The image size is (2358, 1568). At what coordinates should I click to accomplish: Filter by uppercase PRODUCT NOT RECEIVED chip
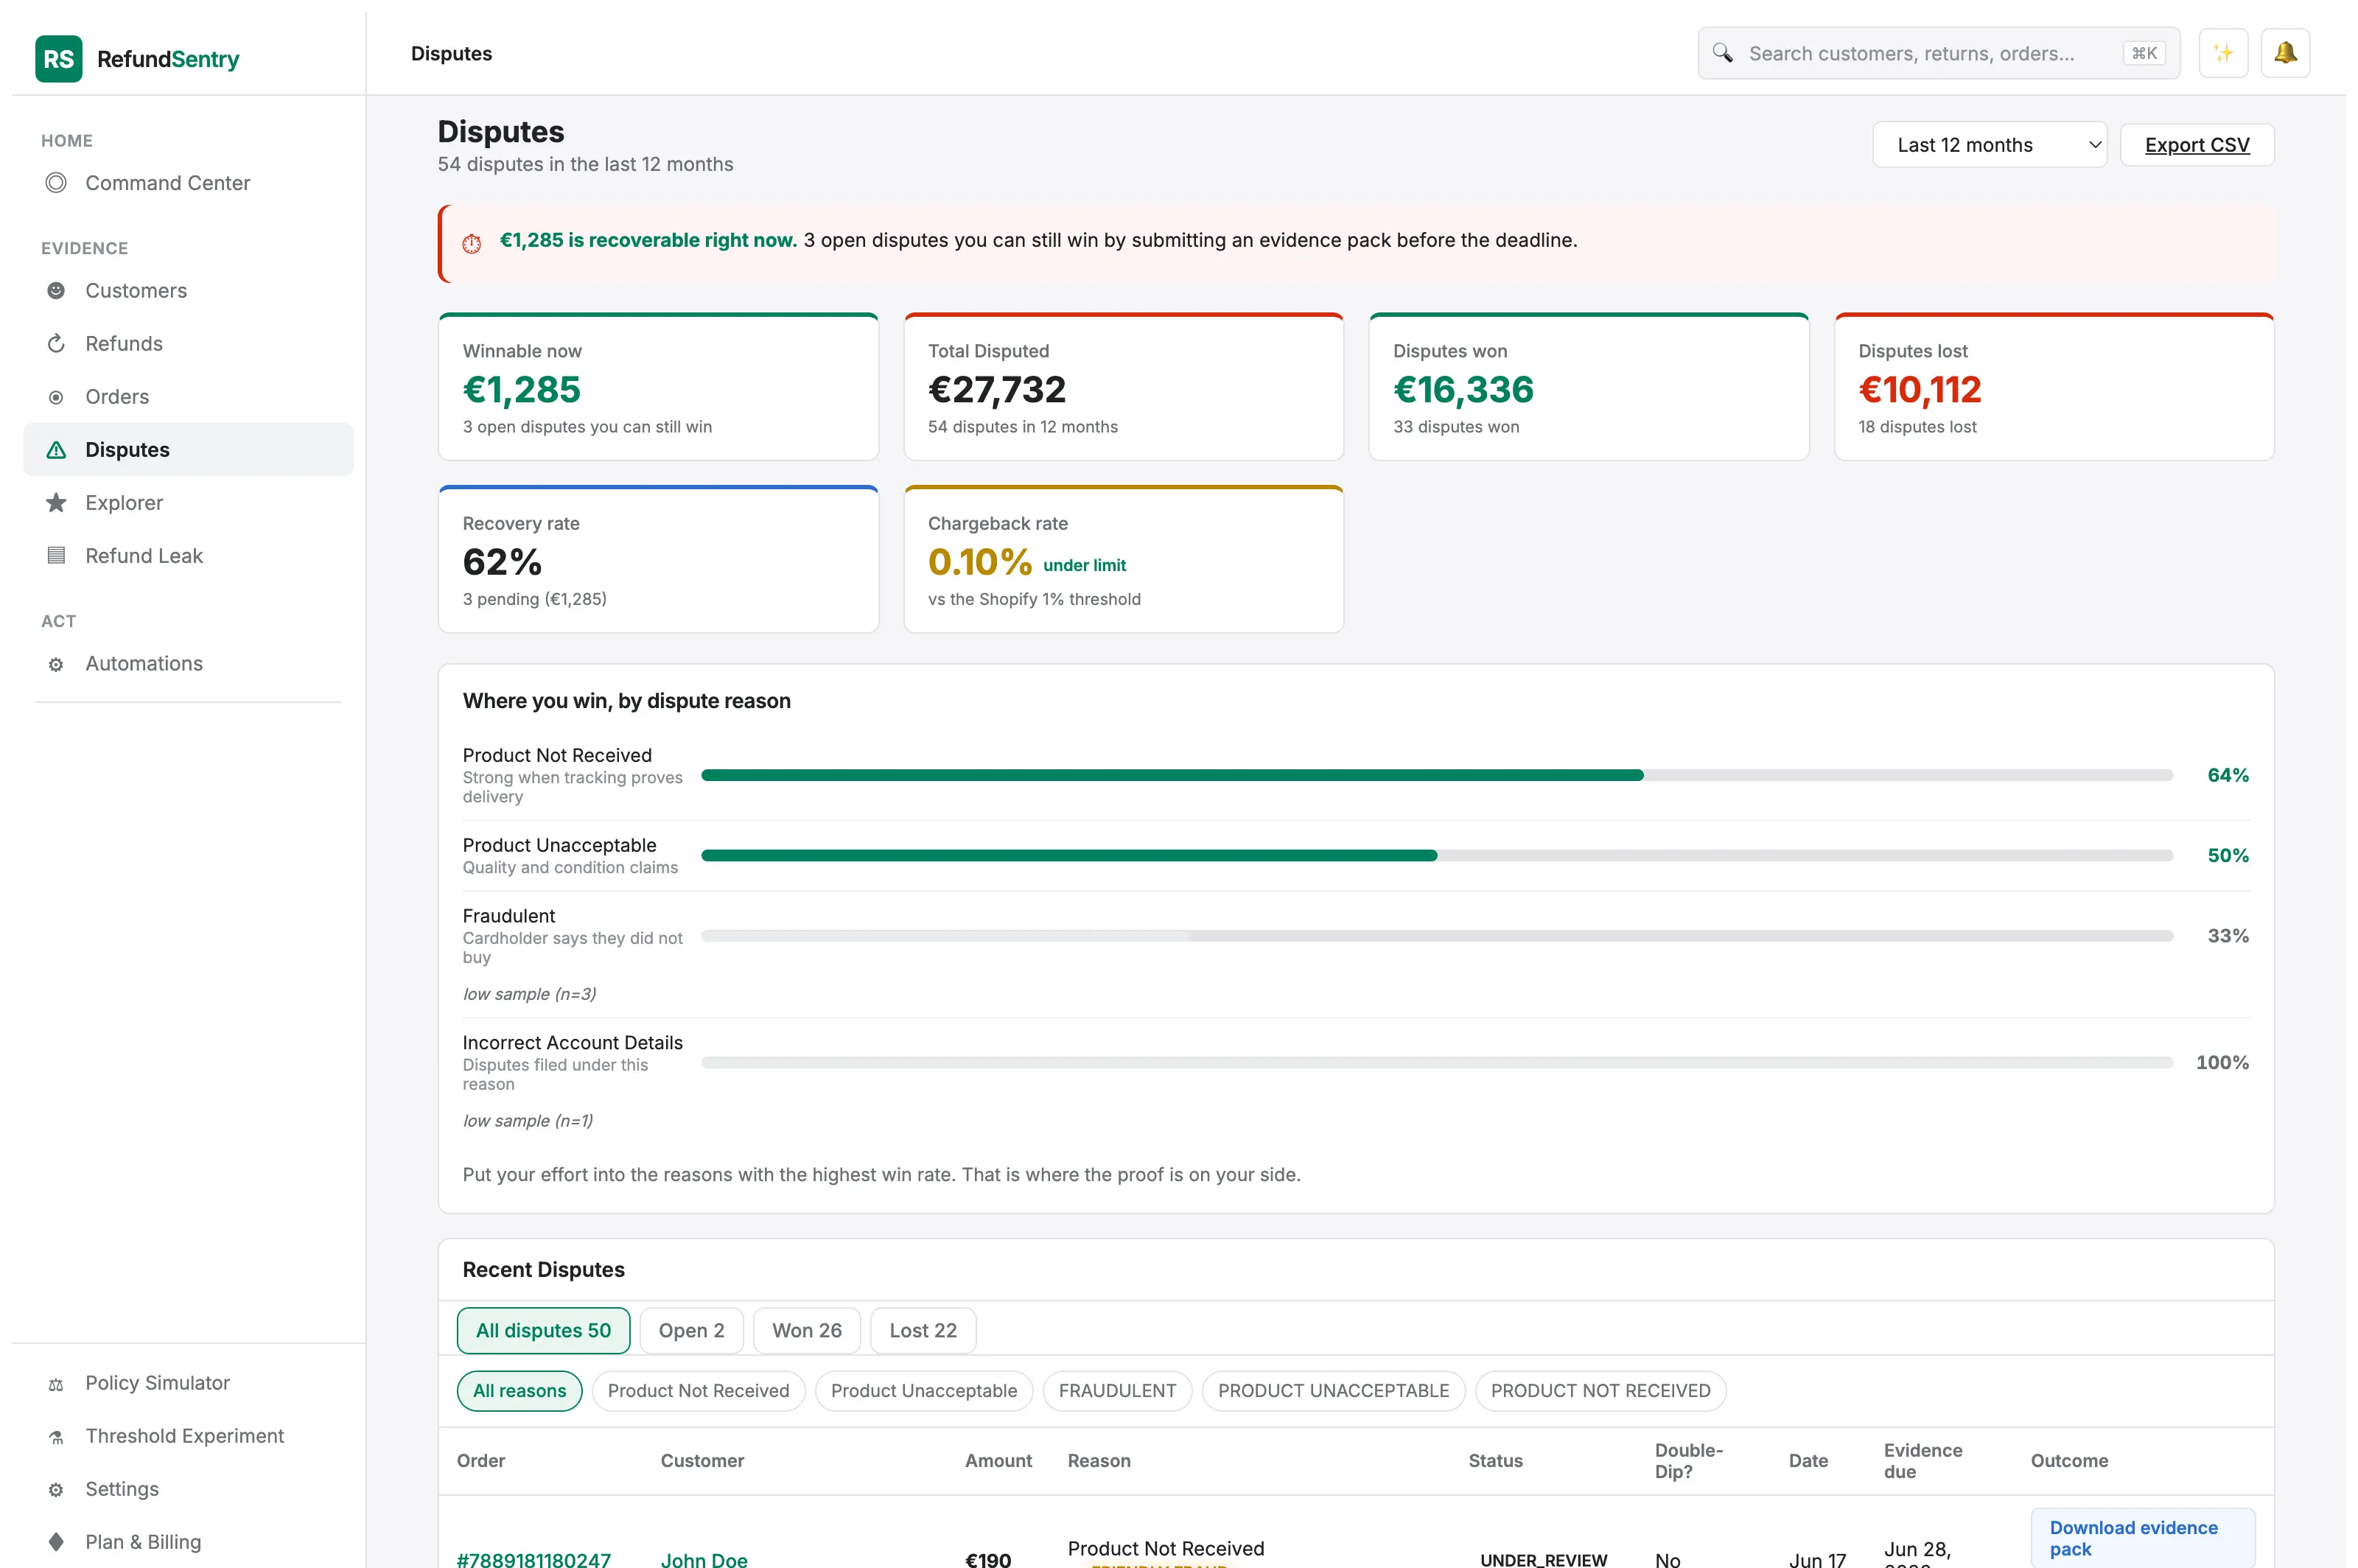coord(1600,1391)
